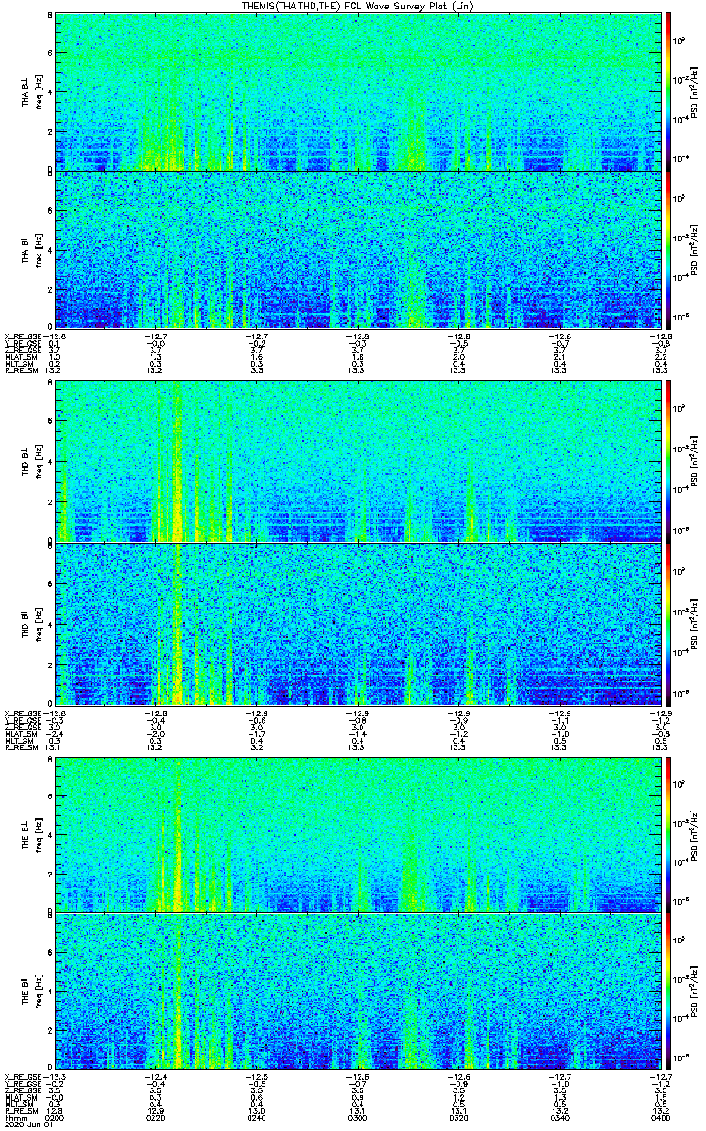
Task: Click the 'PSD [nT²/Hz]' label of THA B-perpendicular
Action: 694,91
